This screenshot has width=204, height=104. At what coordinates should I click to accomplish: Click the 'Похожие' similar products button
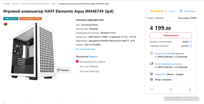click(x=63, y=70)
